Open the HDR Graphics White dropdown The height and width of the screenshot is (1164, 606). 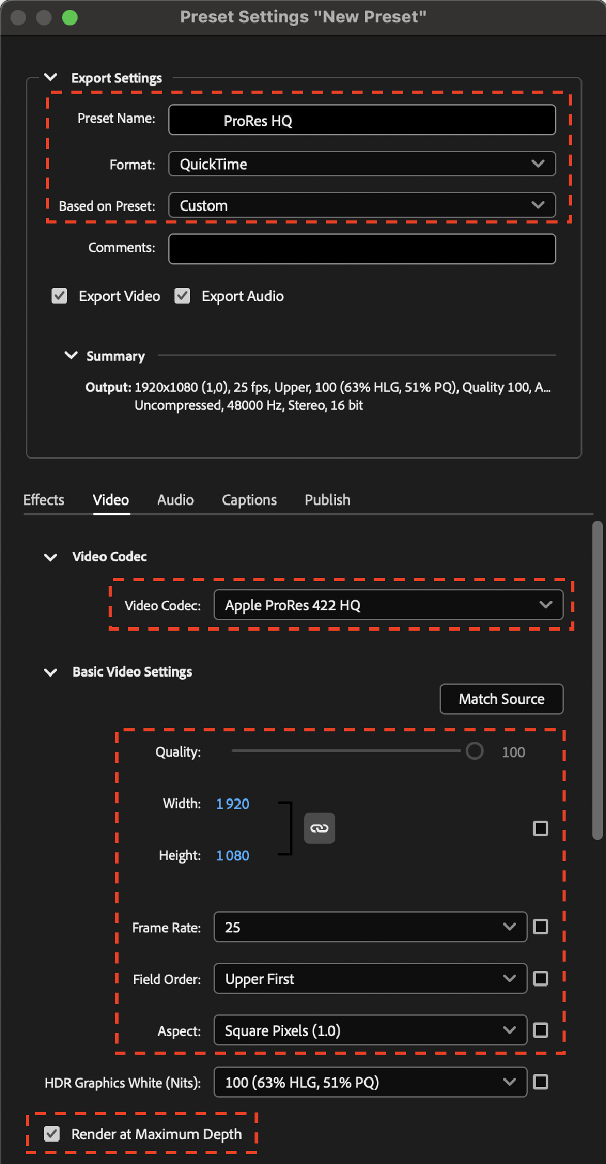pyautogui.click(x=371, y=1082)
